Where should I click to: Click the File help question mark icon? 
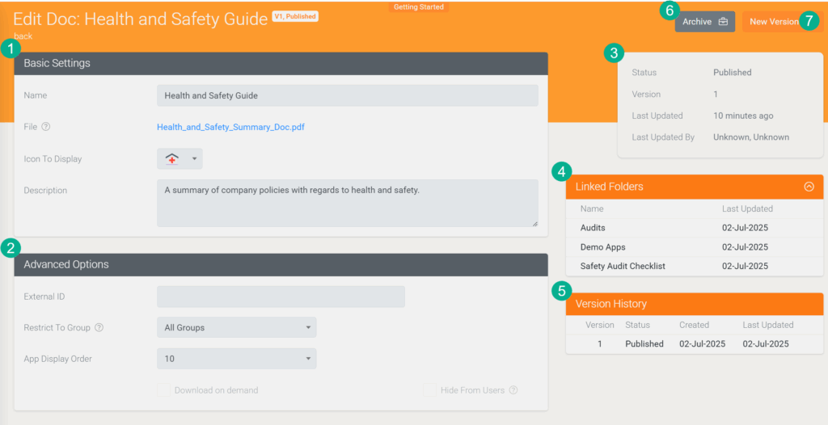[46, 127]
